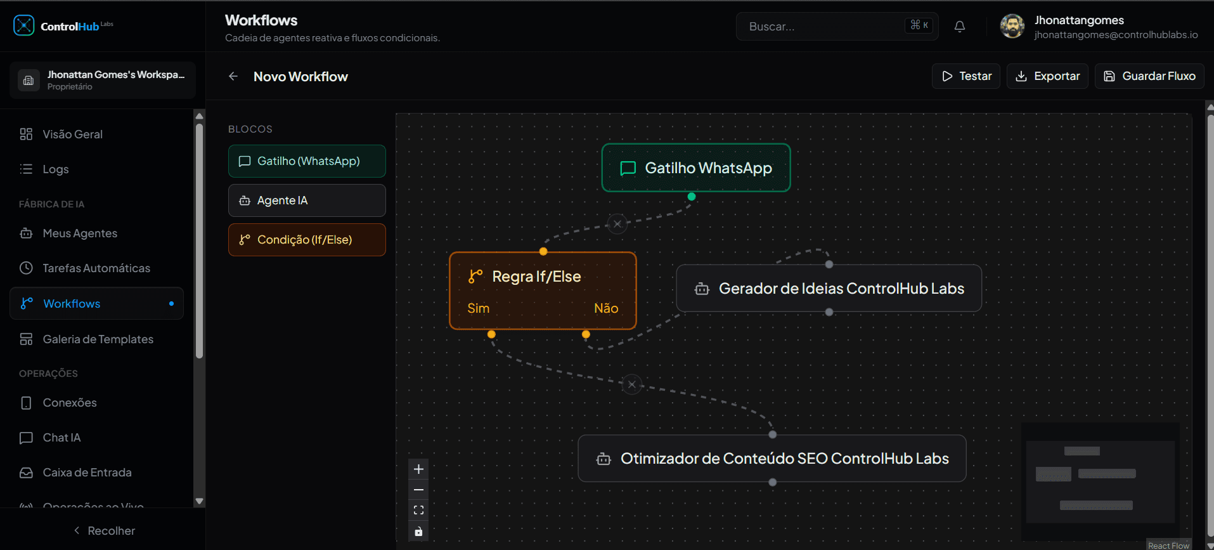The height and width of the screenshot is (550, 1214).
Task: Open the Jhonattan Gomes's Workspace switcher
Action: [103, 80]
